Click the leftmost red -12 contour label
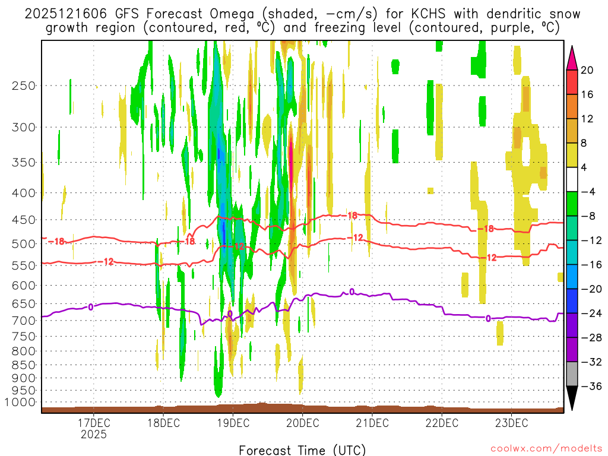Viewport: 608px width, 456px height. click(x=106, y=262)
